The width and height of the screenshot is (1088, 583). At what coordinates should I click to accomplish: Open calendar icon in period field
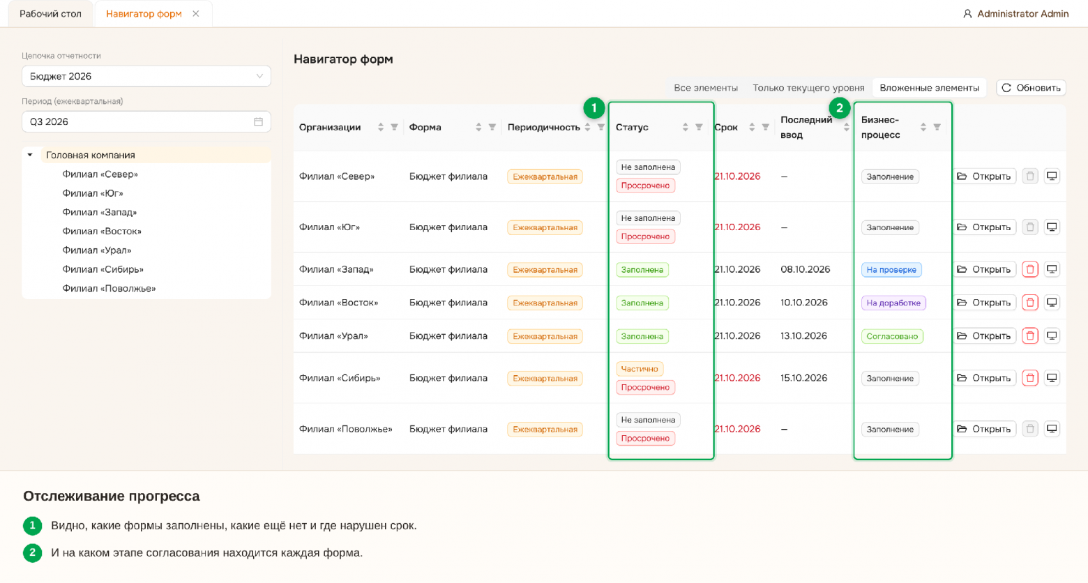[x=258, y=121]
